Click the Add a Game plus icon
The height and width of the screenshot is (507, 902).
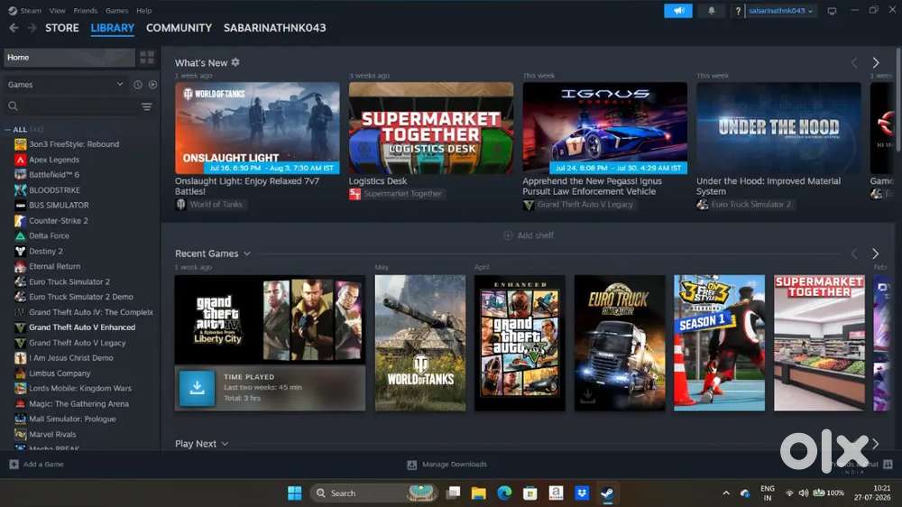pyautogui.click(x=14, y=464)
